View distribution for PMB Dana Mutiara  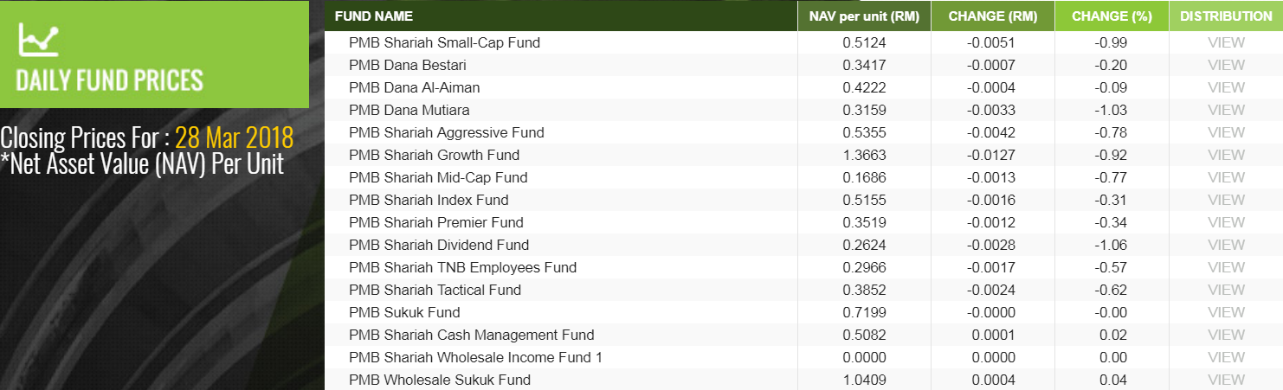pos(1226,110)
